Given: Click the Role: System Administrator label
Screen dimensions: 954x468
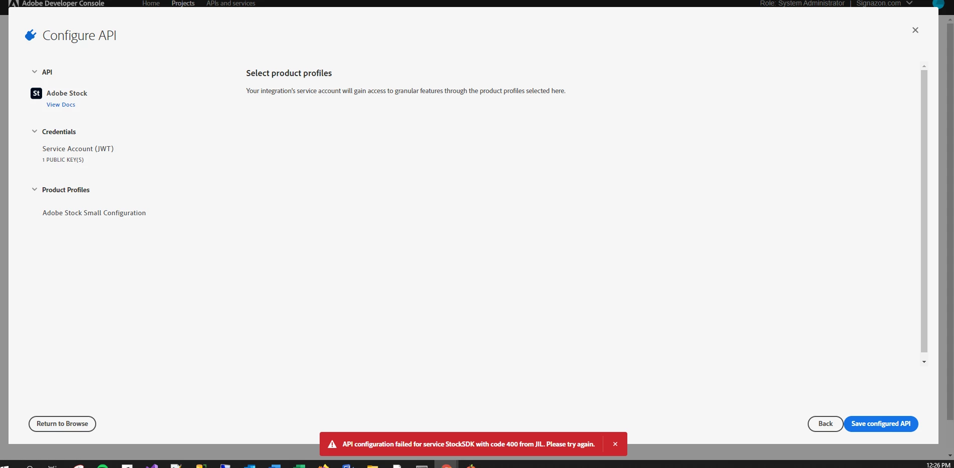Looking at the screenshot, I should click(802, 4).
